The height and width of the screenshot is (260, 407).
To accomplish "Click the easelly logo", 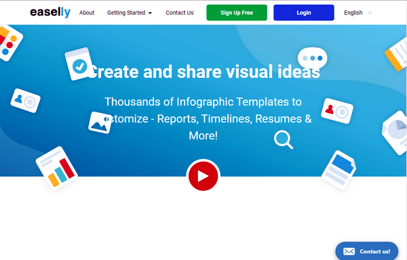I will [50, 12].
